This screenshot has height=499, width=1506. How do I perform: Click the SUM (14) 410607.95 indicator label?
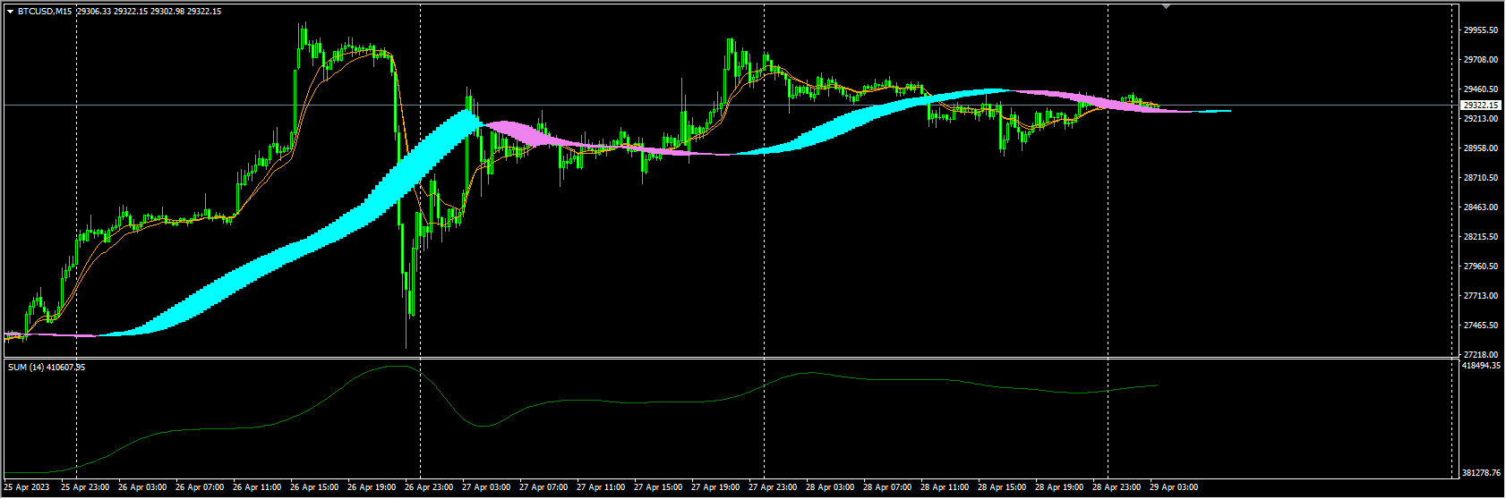click(47, 367)
